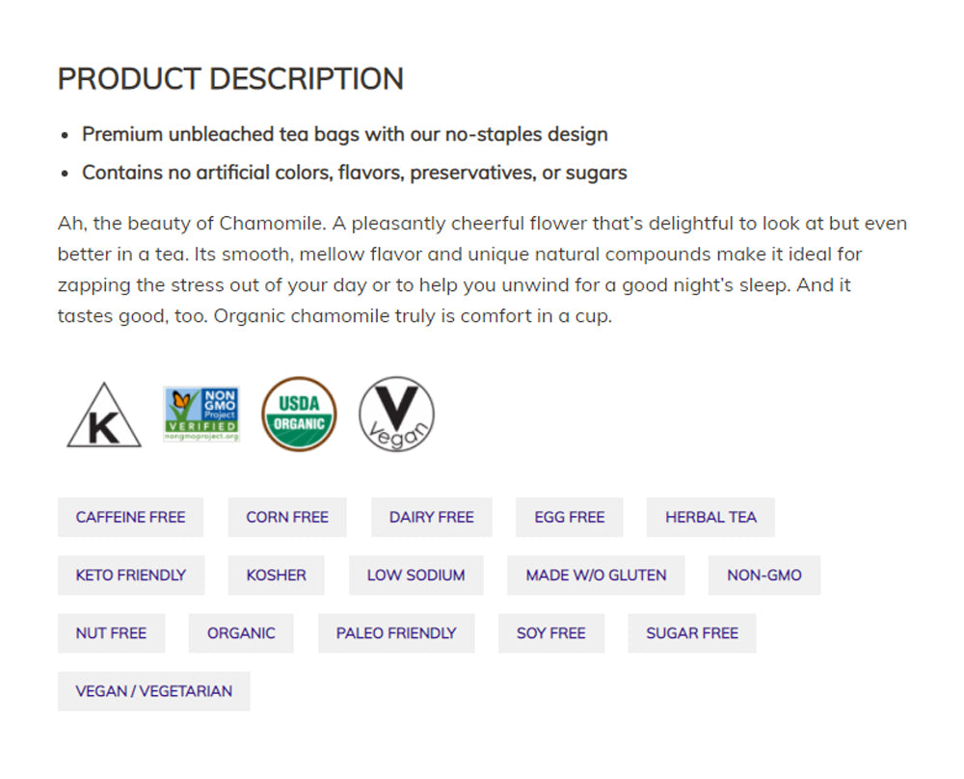Click the Kosher K triangle certification icon
The height and width of the screenshot is (779, 964).
(104, 416)
